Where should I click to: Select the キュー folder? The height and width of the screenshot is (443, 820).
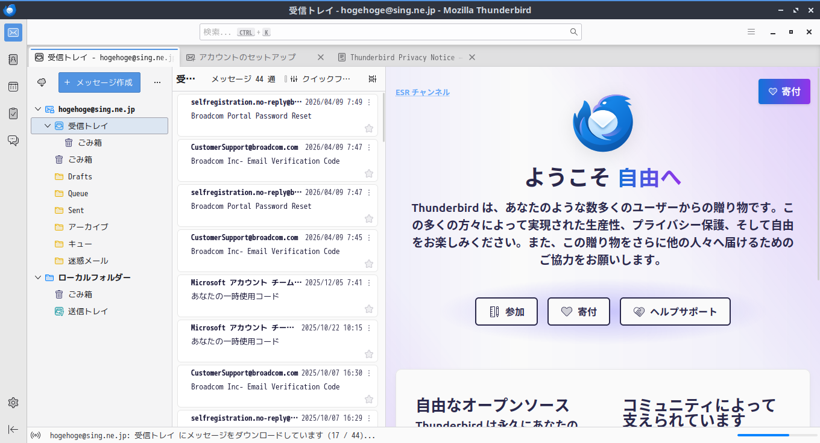pyautogui.click(x=99, y=244)
